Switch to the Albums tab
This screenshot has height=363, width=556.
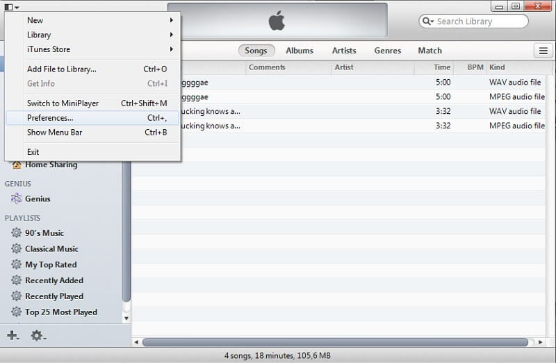300,51
